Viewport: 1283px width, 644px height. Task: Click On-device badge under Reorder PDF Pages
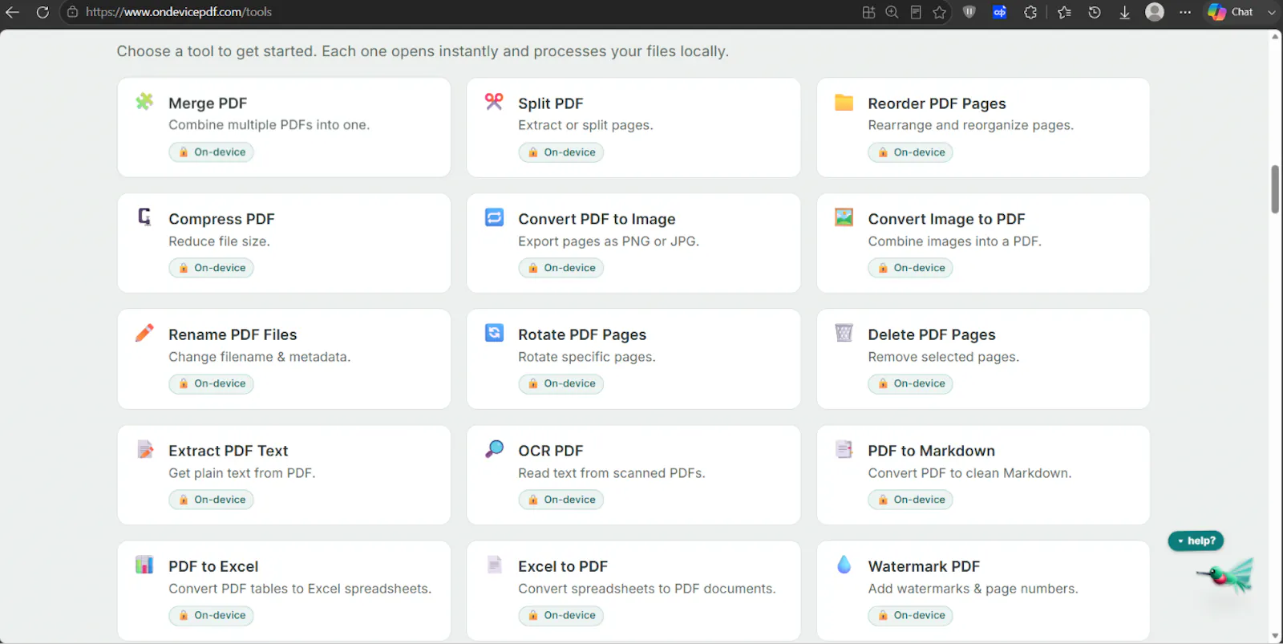click(x=910, y=152)
